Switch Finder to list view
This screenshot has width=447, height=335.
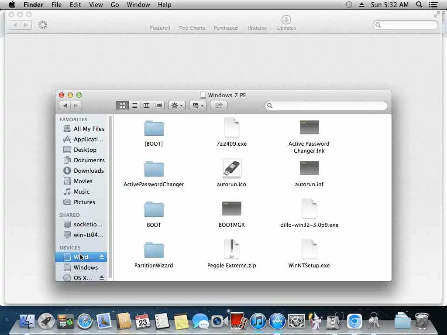click(x=134, y=106)
